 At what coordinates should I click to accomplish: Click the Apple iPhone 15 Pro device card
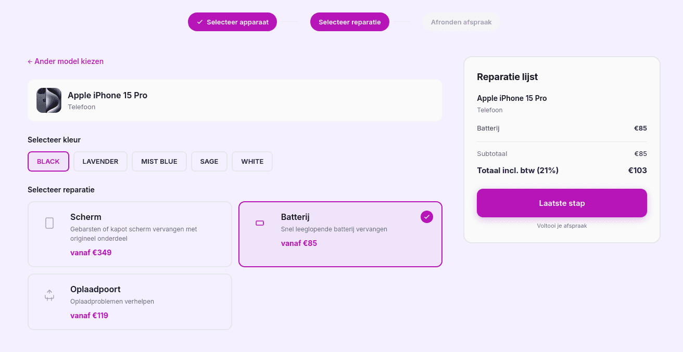click(x=235, y=100)
